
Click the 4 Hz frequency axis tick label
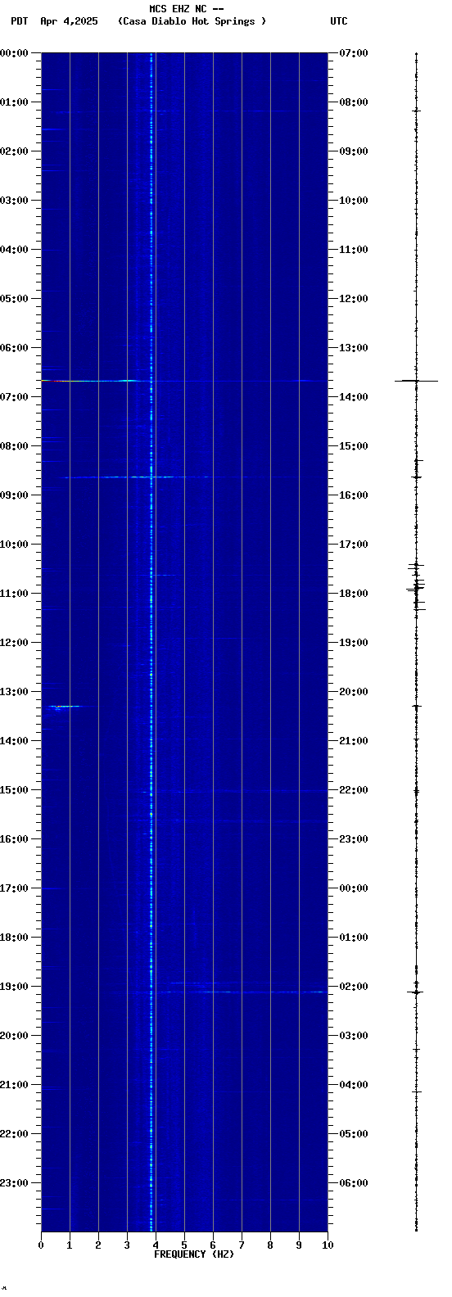(156, 1245)
